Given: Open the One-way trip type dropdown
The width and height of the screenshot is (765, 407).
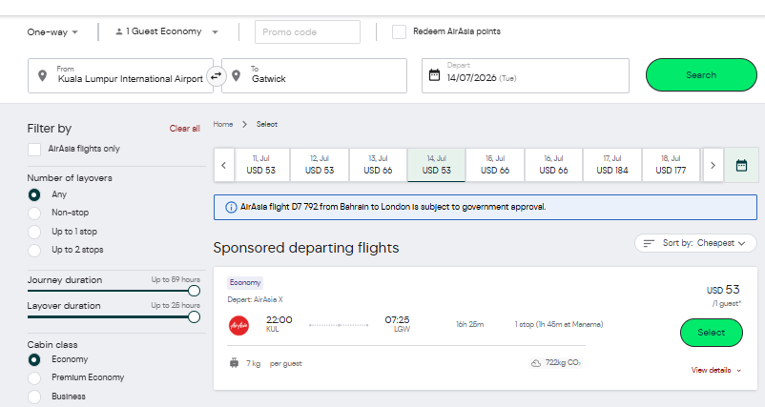Looking at the screenshot, I should tap(52, 32).
